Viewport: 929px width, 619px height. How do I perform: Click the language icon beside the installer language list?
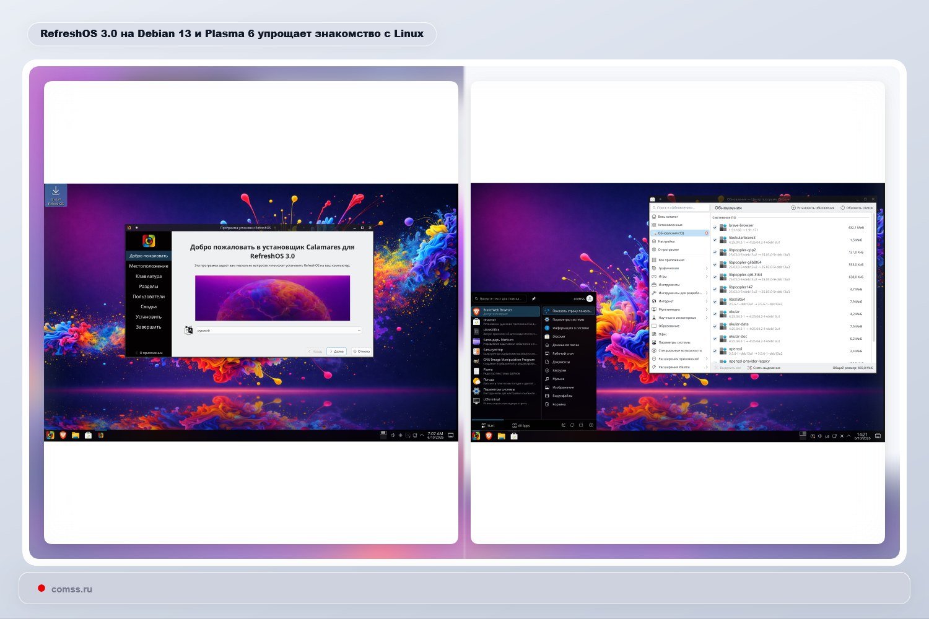tap(189, 331)
